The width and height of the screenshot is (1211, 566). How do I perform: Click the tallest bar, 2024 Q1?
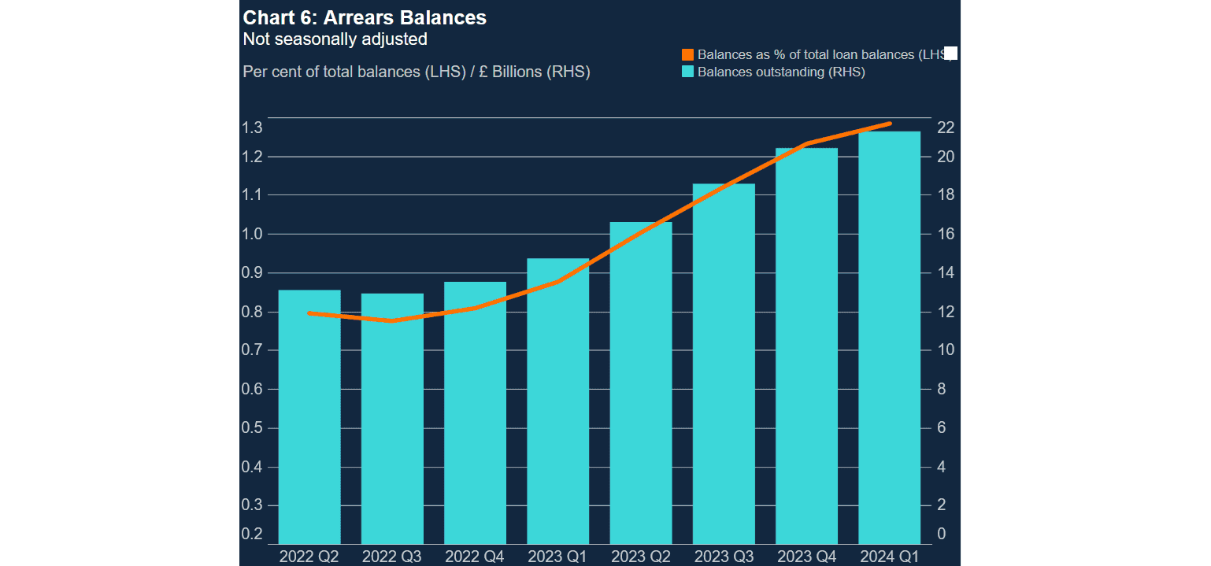click(x=889, y=338)
